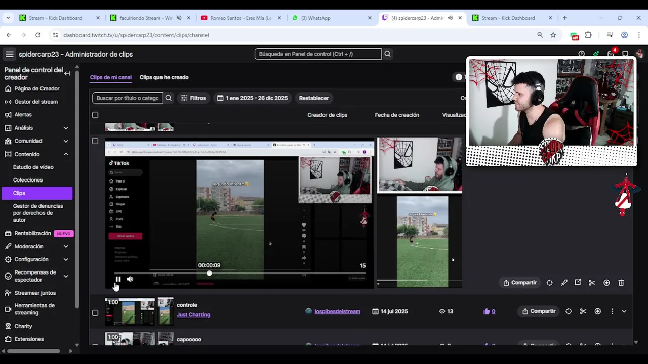The width and height of the screenshot is (648, 364).
Task: Edit the expanded clip title pencil icon
Action: point(564,283)
